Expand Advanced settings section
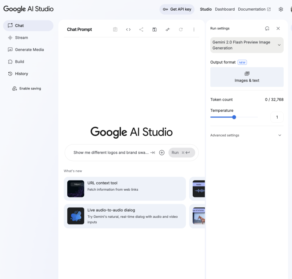 tap(247, 135)
